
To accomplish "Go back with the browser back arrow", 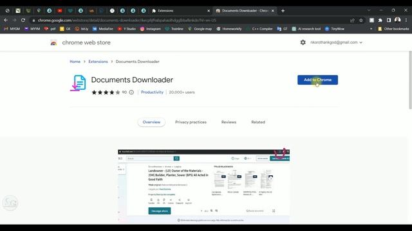I will point(6,20).
